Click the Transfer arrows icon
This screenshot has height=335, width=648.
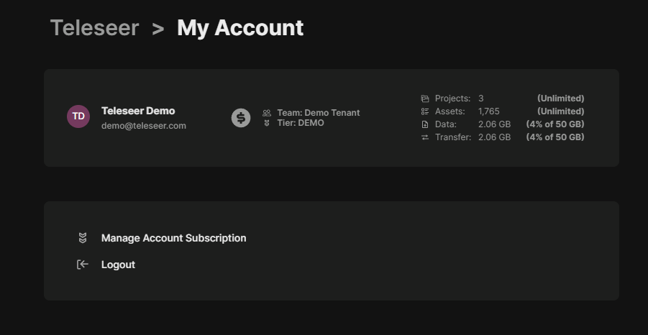click(x=425, y=137)
